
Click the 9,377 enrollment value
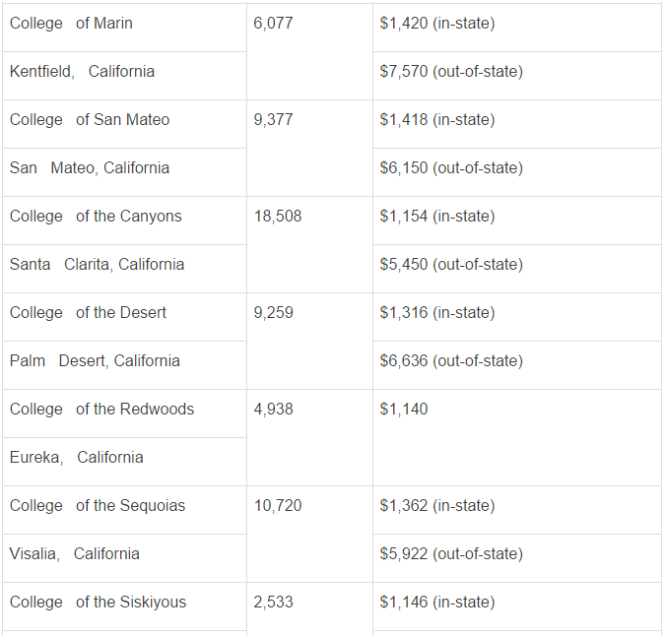pos(273,119)
